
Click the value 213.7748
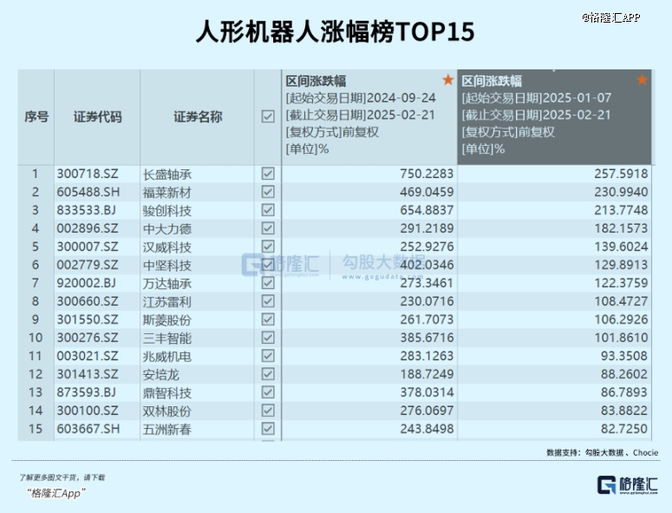pos(621,210)
